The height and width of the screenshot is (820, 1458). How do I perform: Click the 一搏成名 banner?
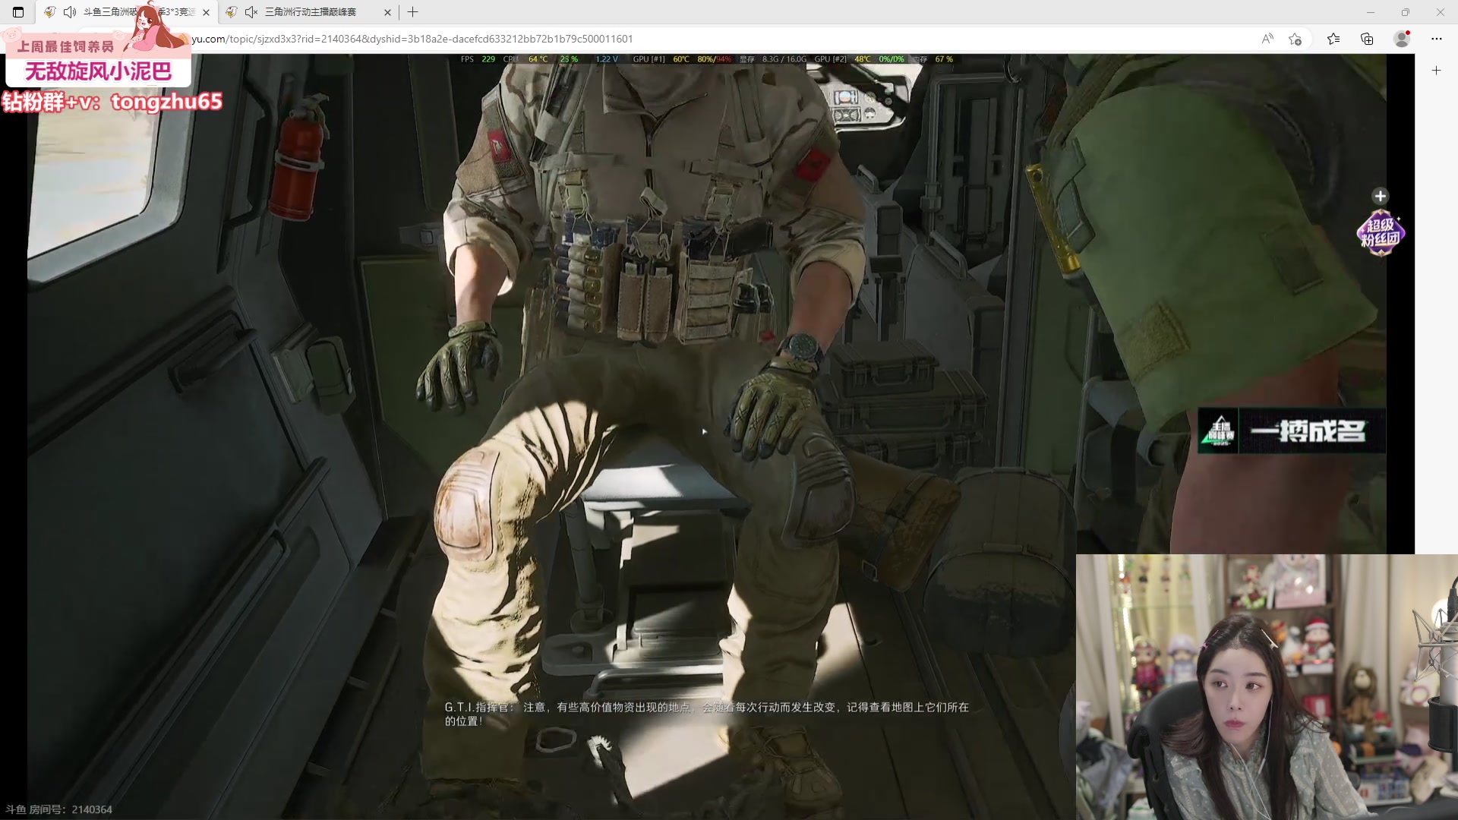(x=1291, y=431)
